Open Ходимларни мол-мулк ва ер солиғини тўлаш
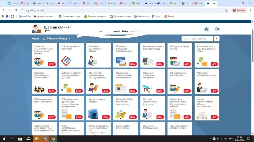 (207, 55)
